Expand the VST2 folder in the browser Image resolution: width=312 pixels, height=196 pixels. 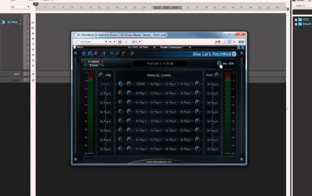point(296,20)
